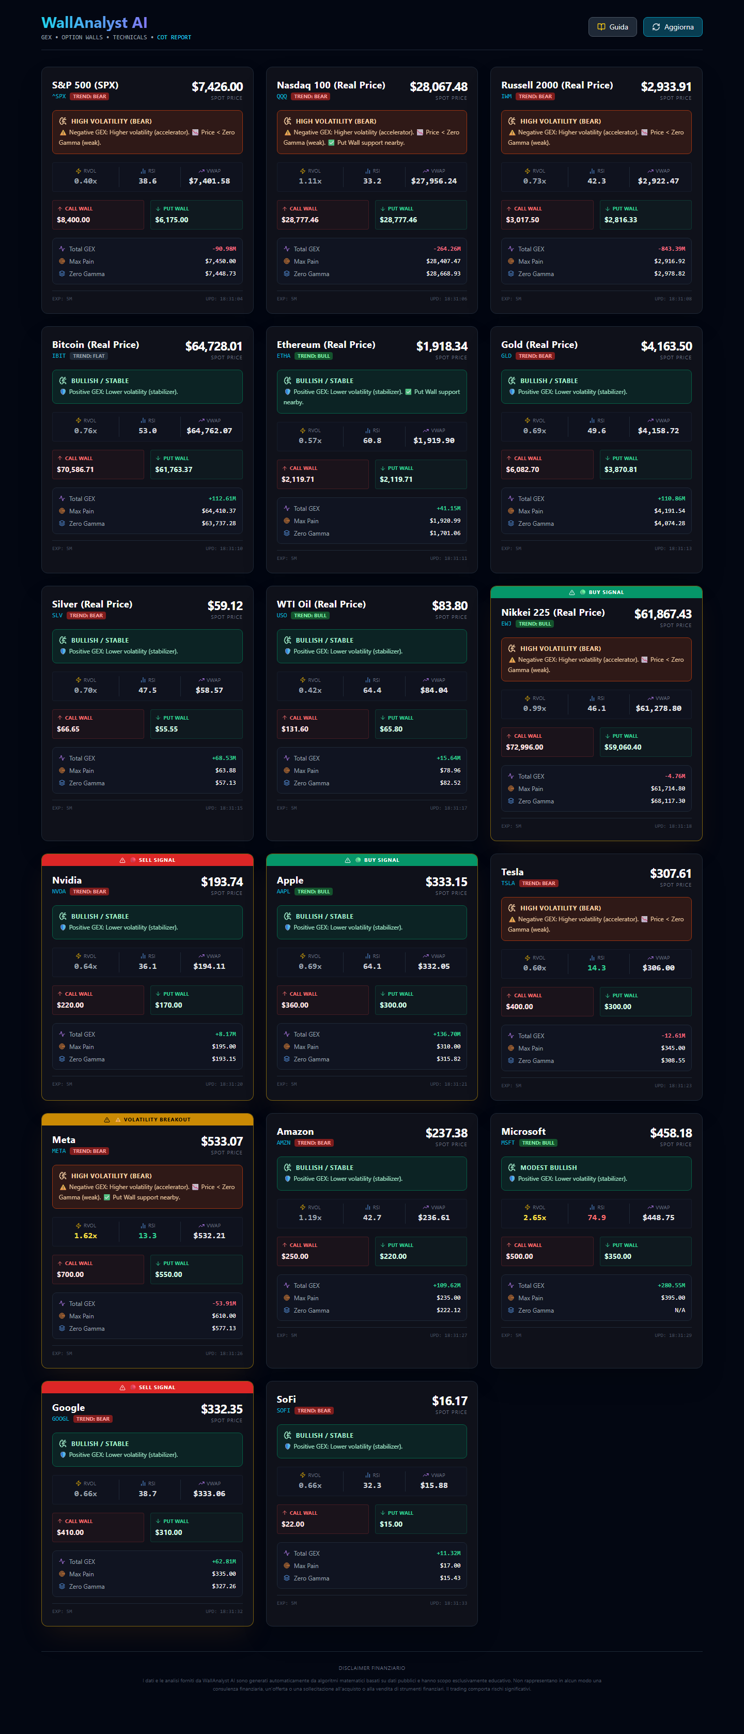744x1734 pixels.
Task: Open the COT REPORT link
Action: 174,38
